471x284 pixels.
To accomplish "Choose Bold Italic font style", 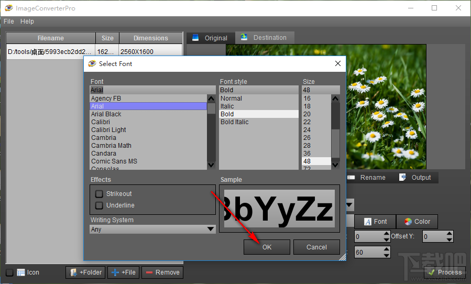I will tap(259, 122).
